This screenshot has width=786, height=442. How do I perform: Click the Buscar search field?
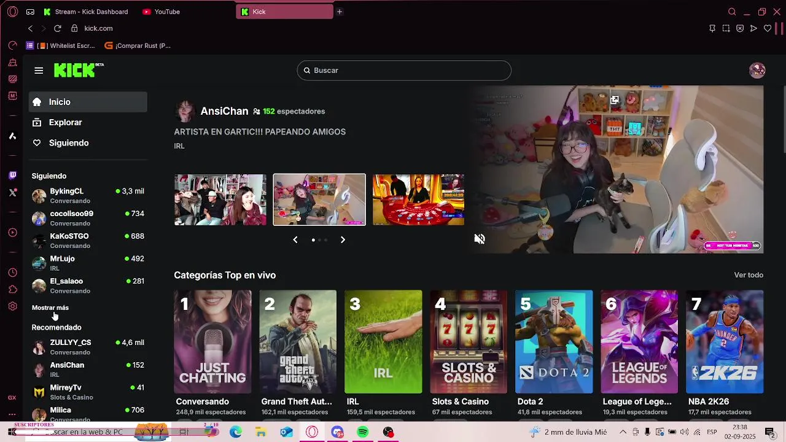coord(404,70)
